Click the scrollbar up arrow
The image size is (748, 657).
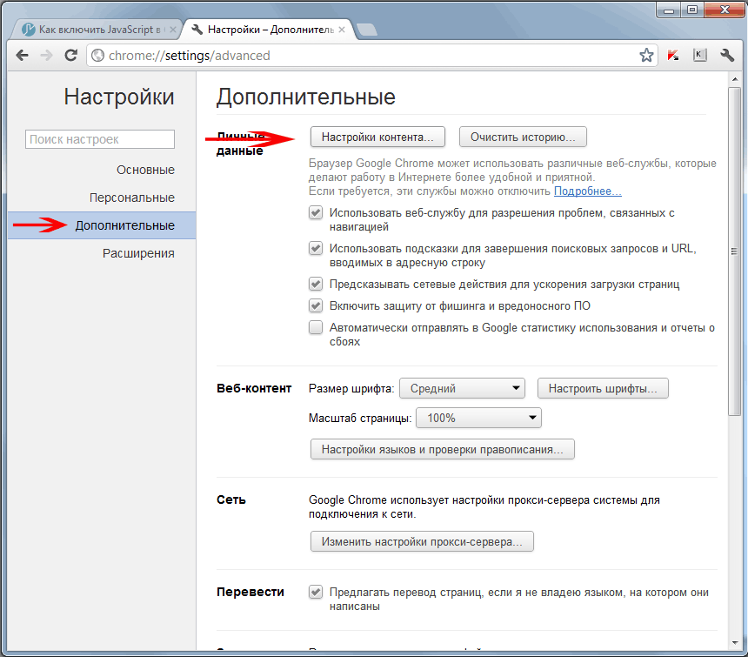735,79
